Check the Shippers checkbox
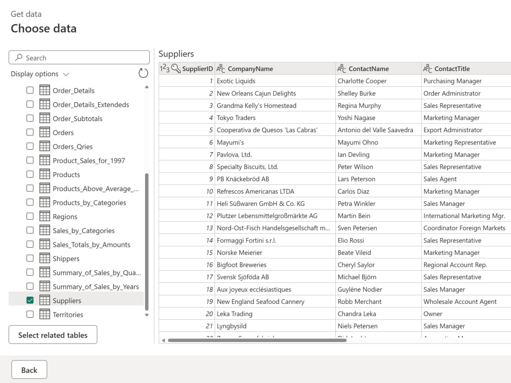Viewport: 511px width, 383px height. pos(30,258)
